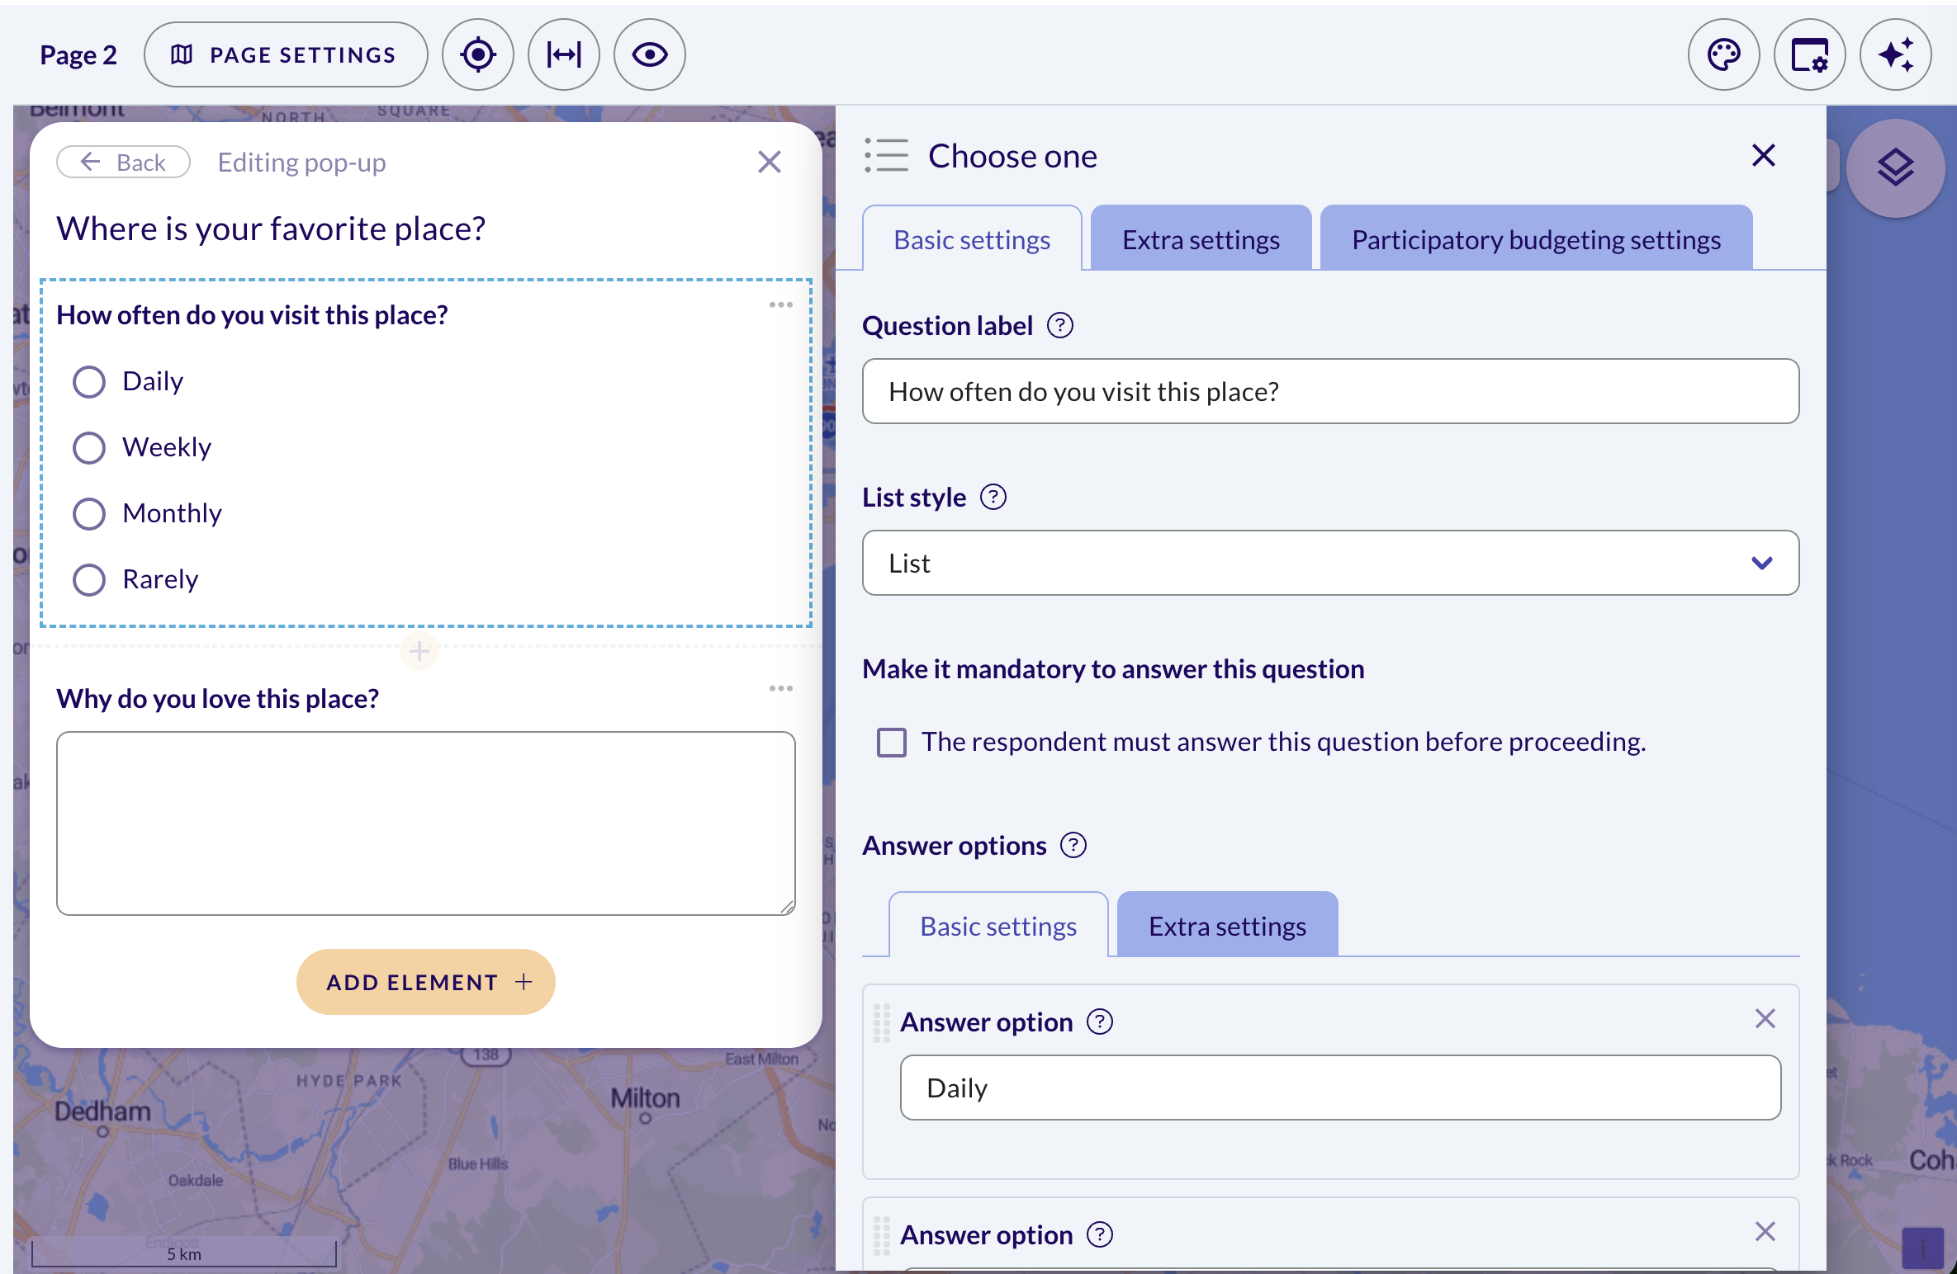Click the map info button at bottom right
This screenshot has height=1274, width=1957.
1922,1249
